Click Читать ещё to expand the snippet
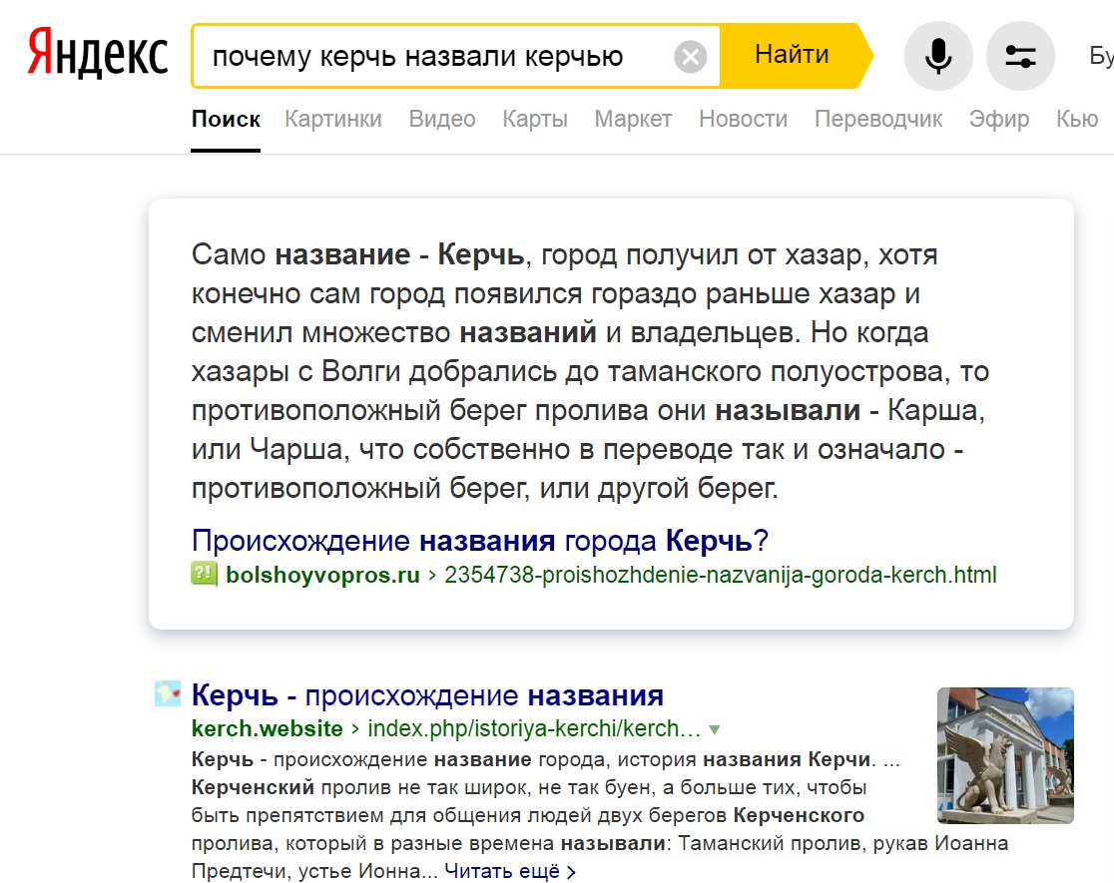This screenshot has height=883, width=1114. [509, 871]
